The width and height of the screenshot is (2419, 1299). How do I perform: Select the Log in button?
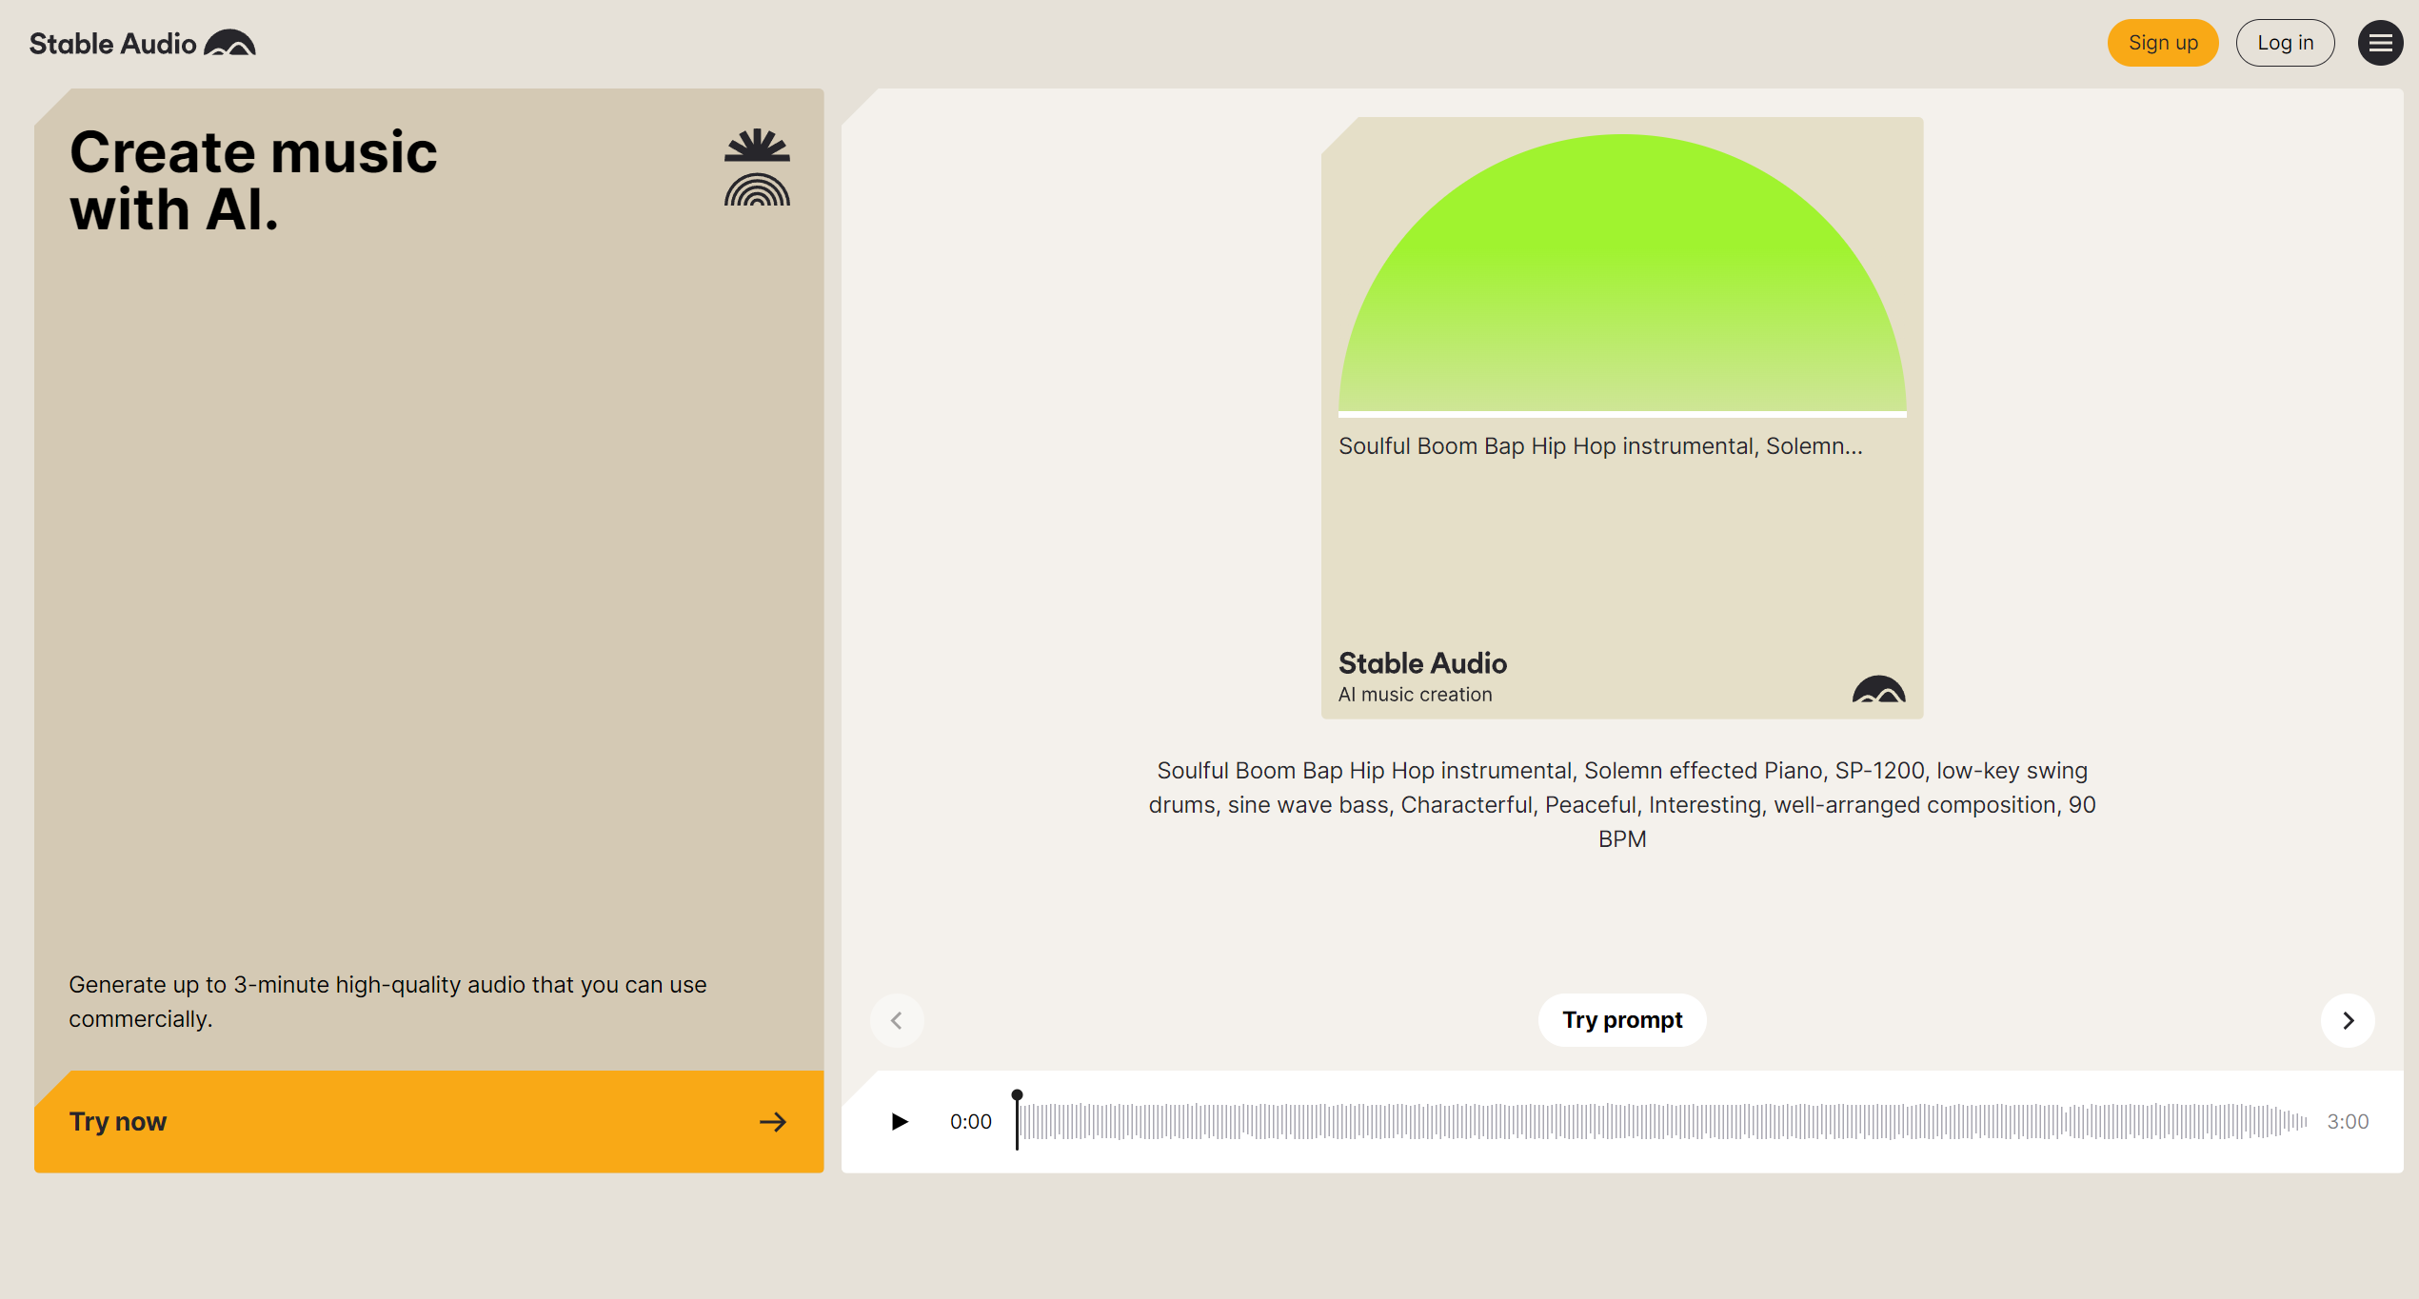2285,42
